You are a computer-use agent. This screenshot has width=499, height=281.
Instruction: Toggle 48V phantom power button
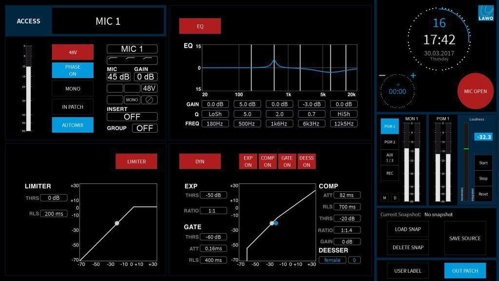[73, 52]
